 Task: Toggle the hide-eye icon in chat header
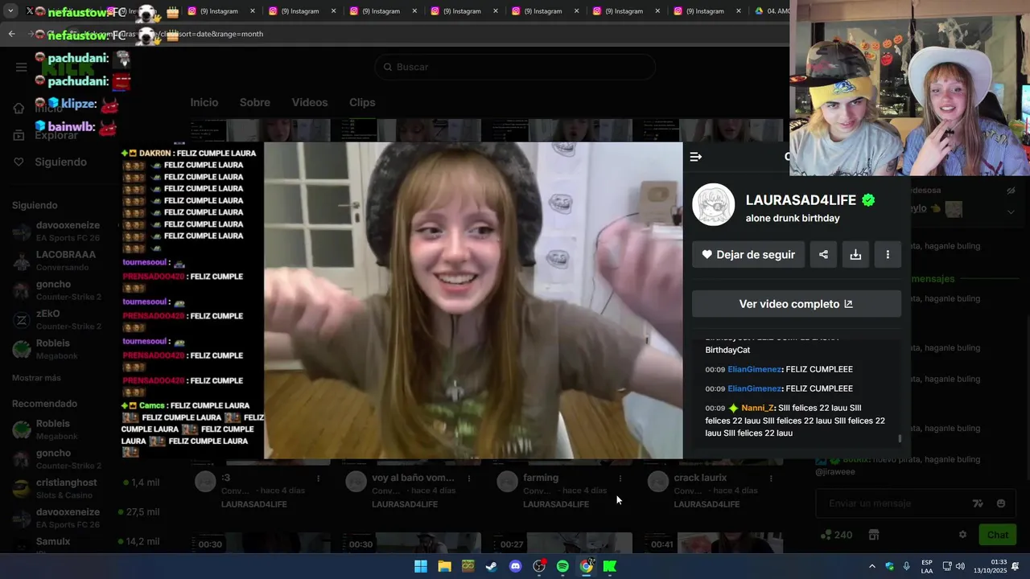pyautogui.click(x=1011, y=191)
